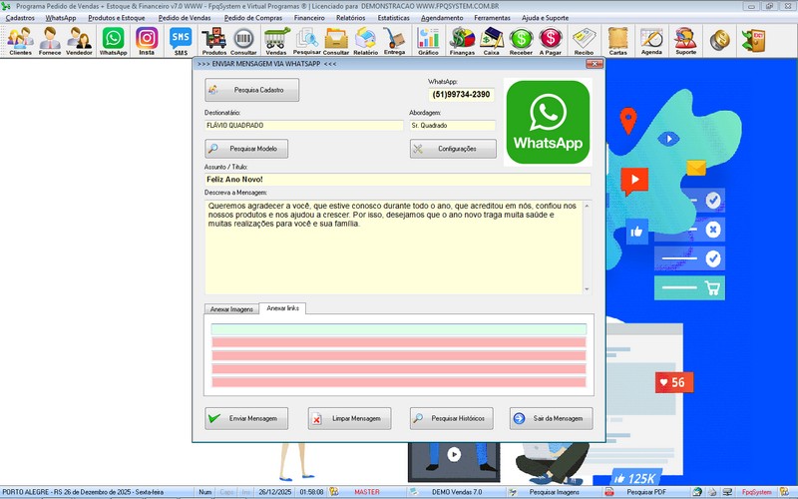Click the Sair da Mensagem button
This screenshot has height=499, width=798.
pos(552,418)
